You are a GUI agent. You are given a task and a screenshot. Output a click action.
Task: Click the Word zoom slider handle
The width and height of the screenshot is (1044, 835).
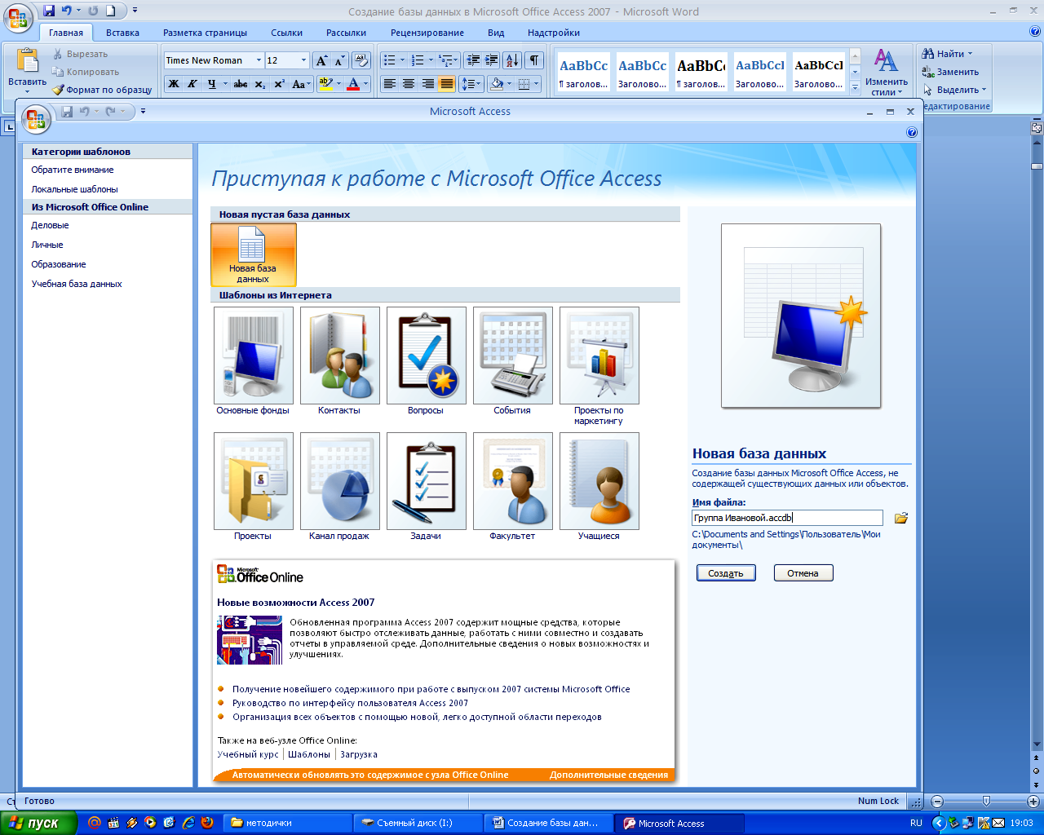point(986,801)
